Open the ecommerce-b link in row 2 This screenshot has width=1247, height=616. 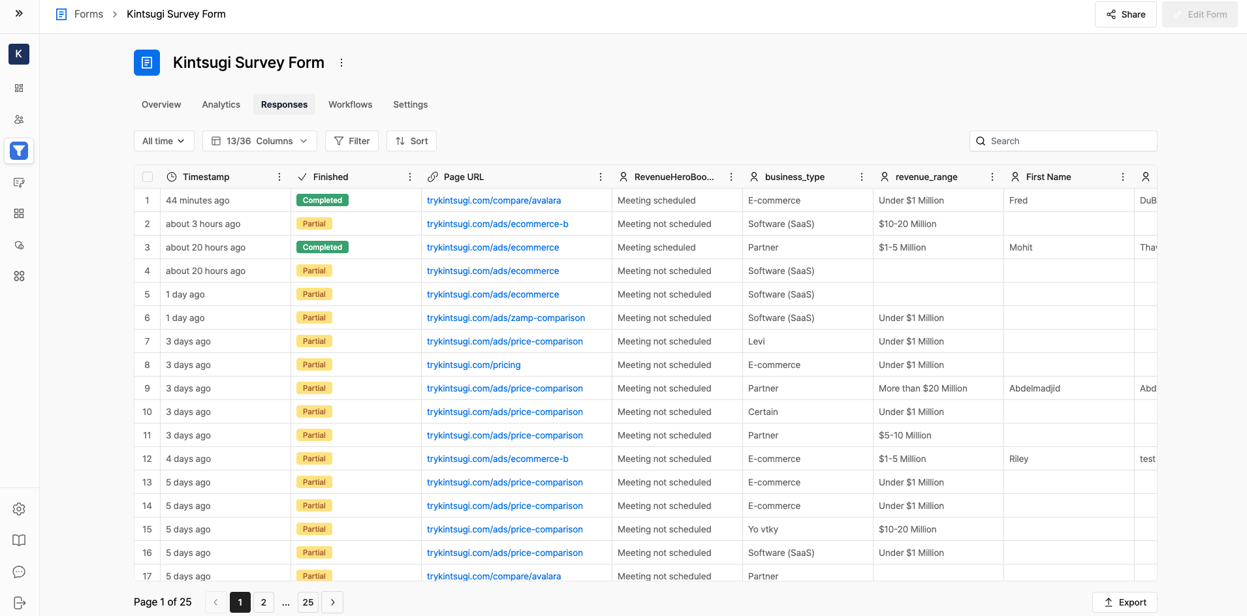click(497, 224)
